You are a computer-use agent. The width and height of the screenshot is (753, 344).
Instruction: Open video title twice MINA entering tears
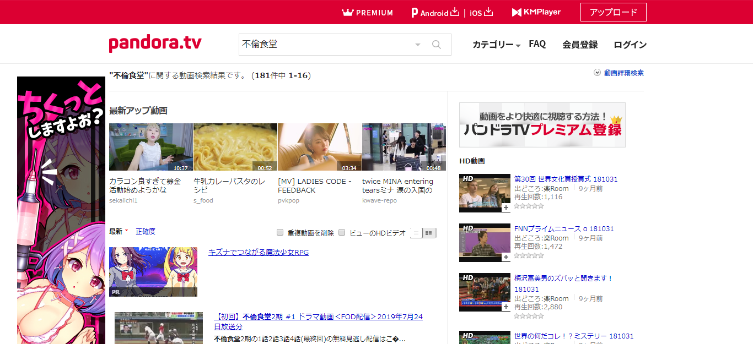pos(398,185)
